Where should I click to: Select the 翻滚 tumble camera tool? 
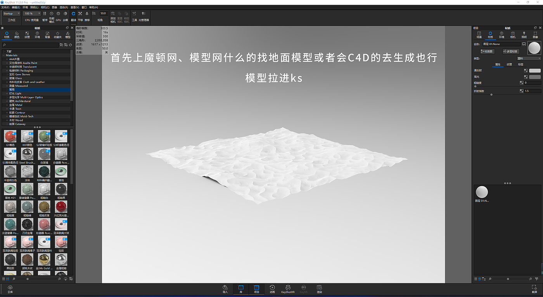(x=73, y=14)
